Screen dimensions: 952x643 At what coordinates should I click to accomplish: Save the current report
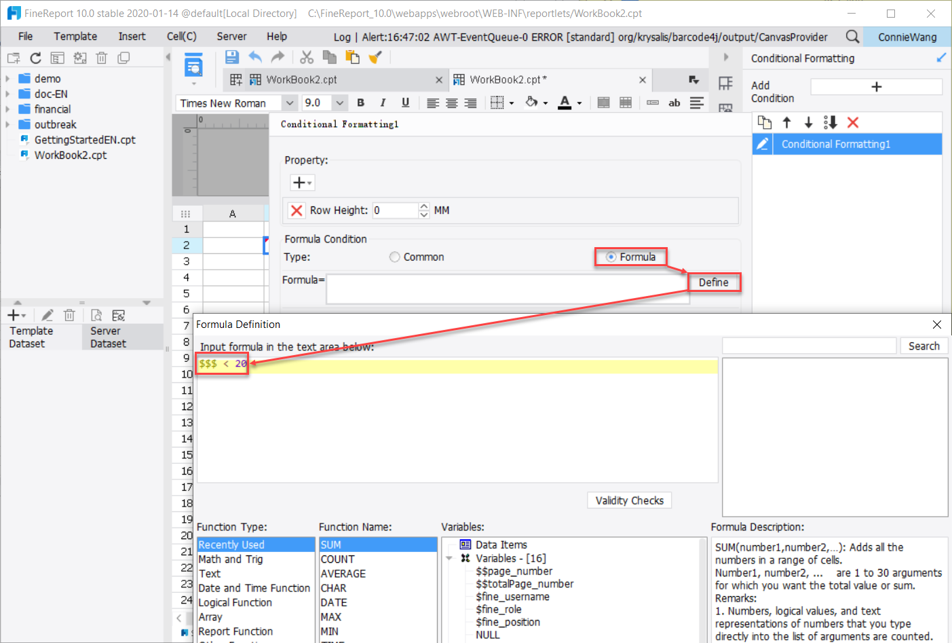coord(231,57)
